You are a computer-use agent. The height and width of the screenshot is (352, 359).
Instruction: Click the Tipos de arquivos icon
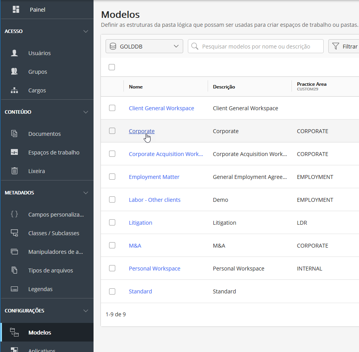pyautogui.click(x=14, y=271)
